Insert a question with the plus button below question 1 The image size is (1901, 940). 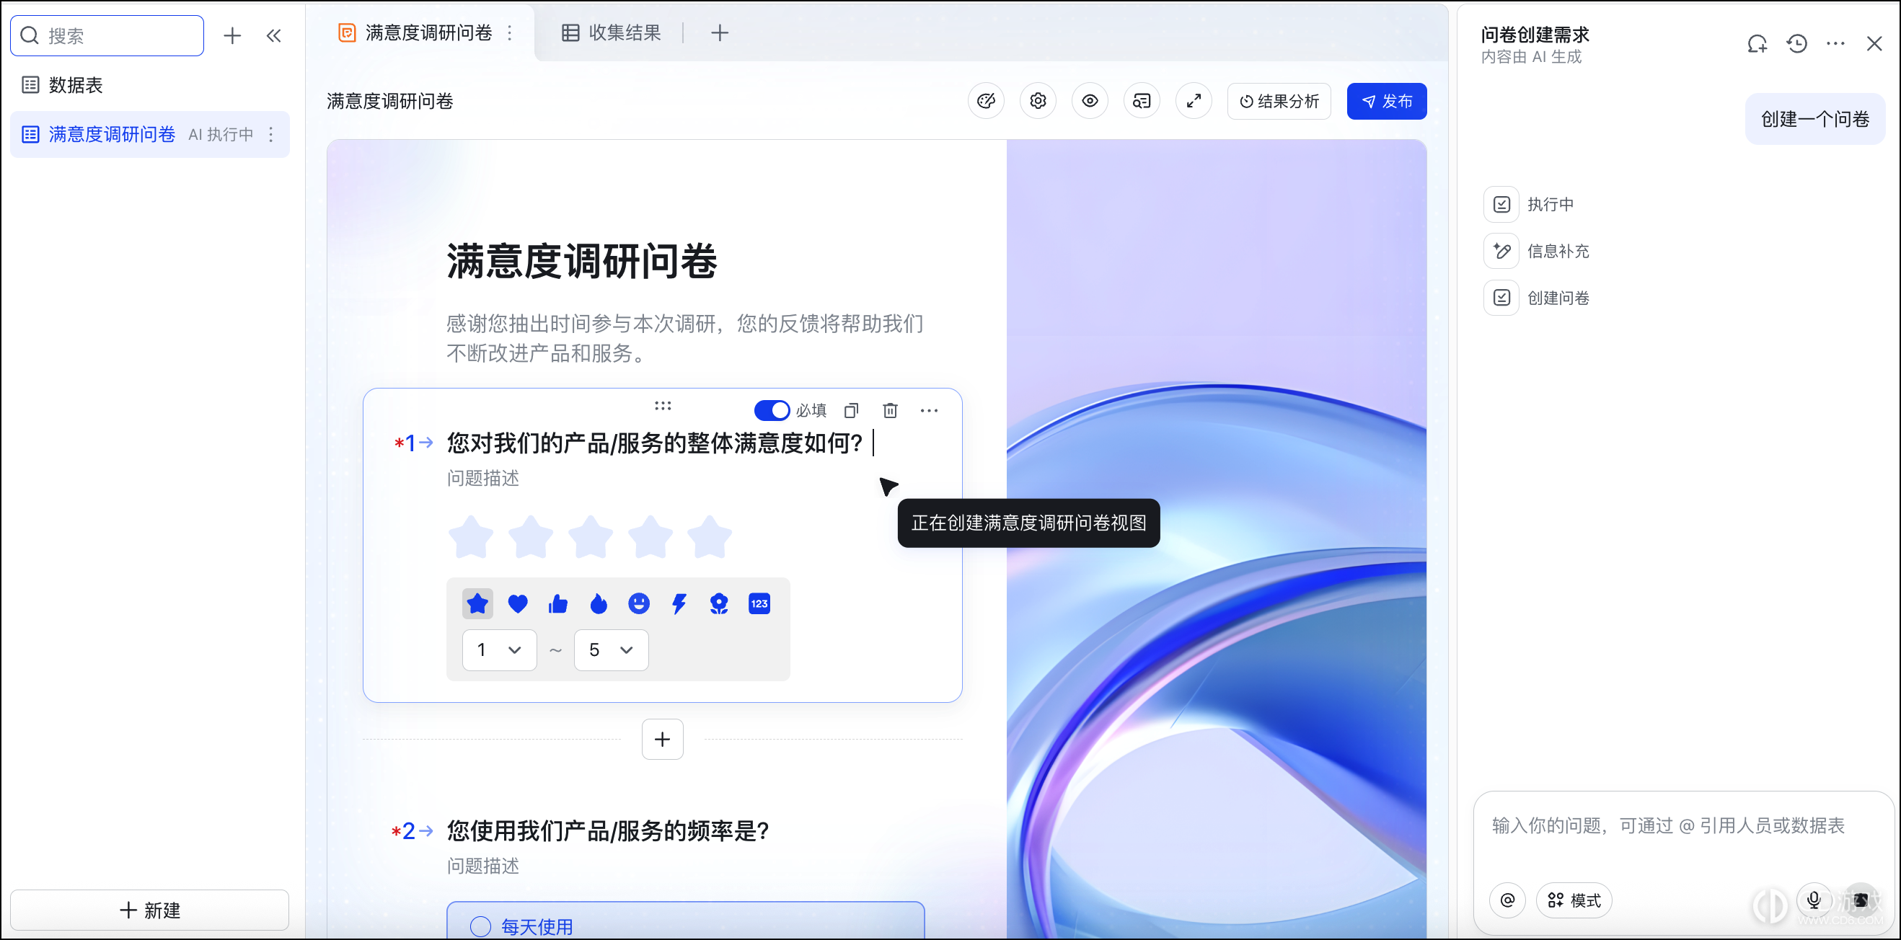(x=663, y=740)
